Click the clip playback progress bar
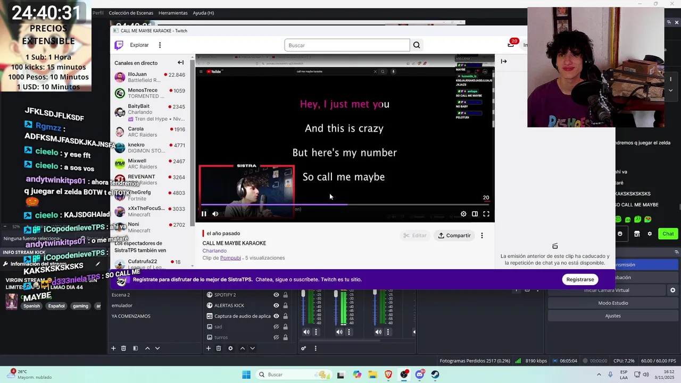The width and height of the screenshot is (681, 383). (345, 204)
